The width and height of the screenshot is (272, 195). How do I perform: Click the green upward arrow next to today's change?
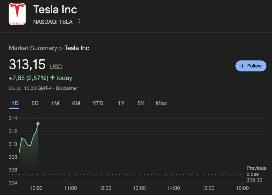coord(53,78)
